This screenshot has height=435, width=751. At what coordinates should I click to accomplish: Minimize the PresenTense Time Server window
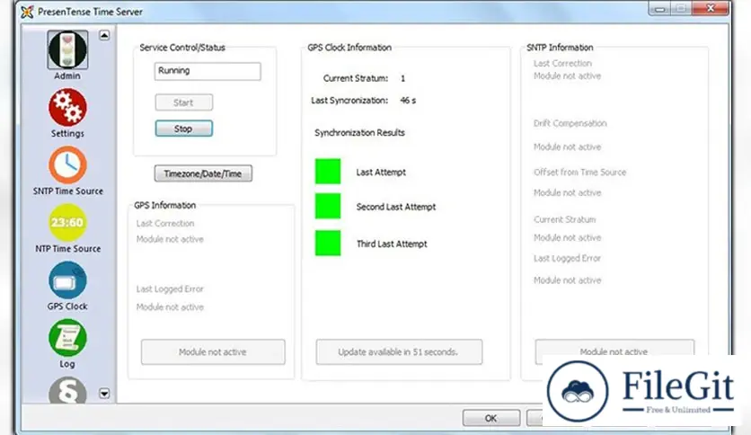click(659, 9)
